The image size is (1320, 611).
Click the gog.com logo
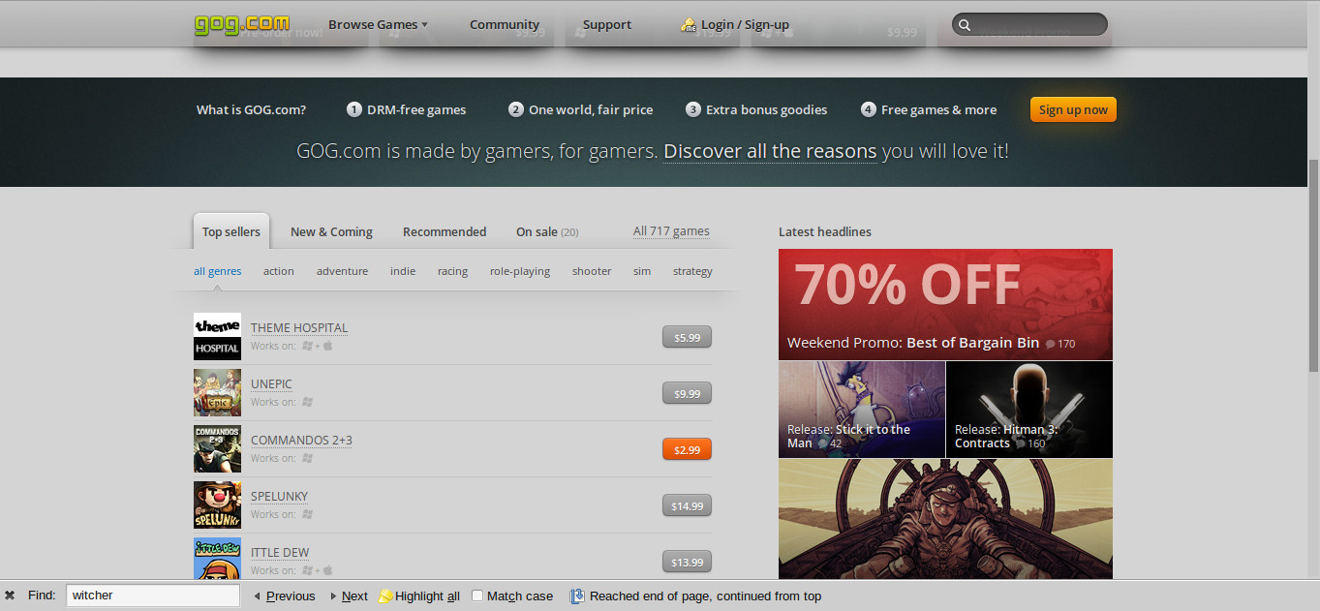click(x=241, y=23)
